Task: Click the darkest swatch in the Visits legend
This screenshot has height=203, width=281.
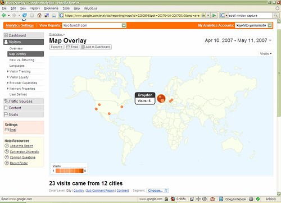Action: (81, 170)
